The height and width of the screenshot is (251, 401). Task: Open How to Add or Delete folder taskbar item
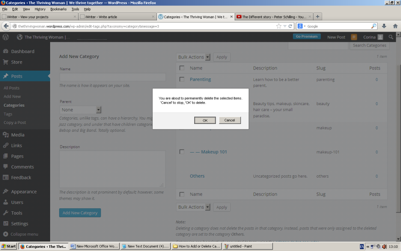click(x=197, y=246)
